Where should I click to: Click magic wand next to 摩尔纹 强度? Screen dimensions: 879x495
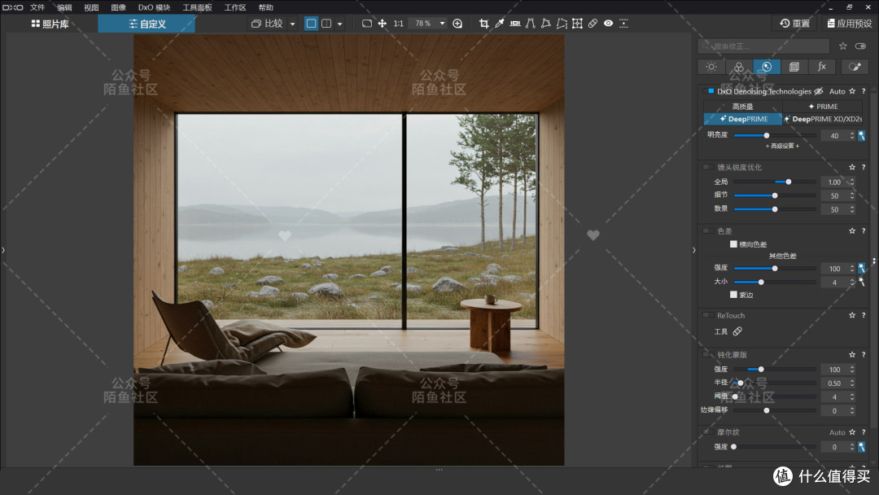[x=862, y=447]
